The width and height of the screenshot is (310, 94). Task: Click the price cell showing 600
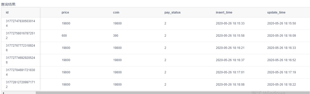point(64,36)
